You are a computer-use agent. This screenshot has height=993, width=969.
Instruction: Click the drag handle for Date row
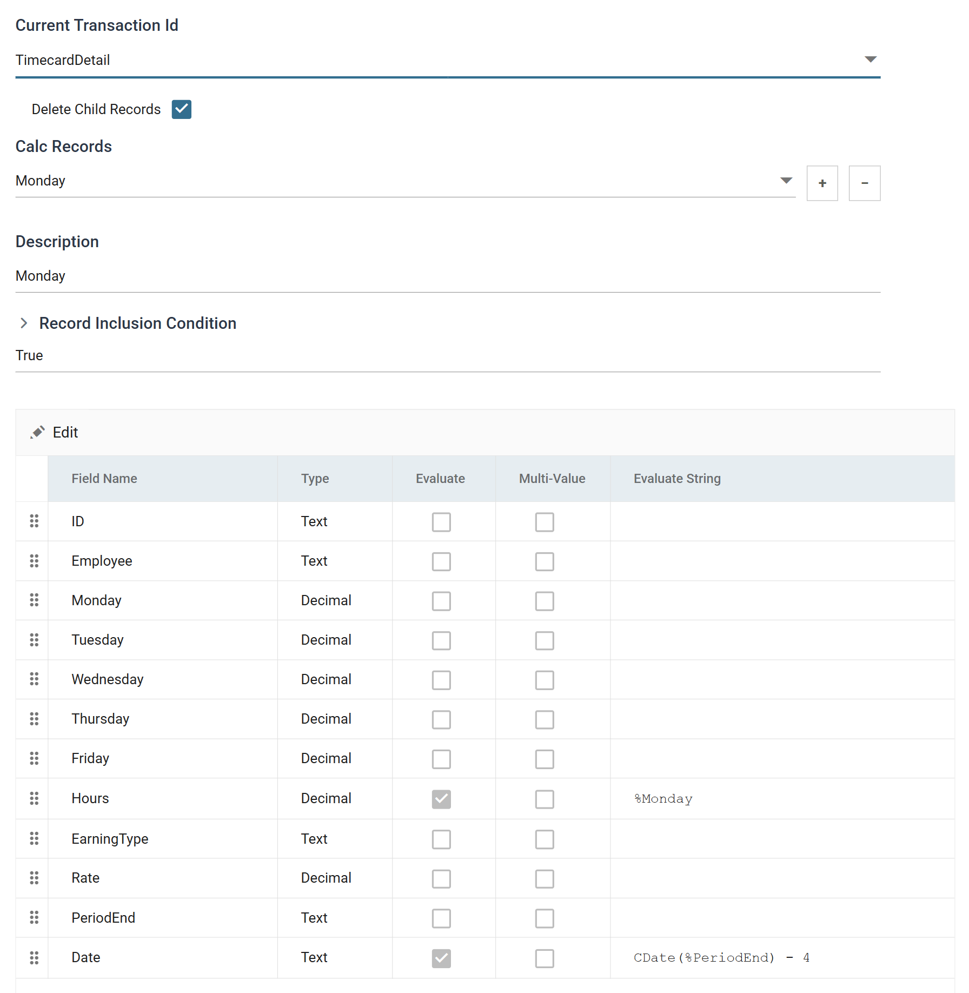[x=34, y=958]
